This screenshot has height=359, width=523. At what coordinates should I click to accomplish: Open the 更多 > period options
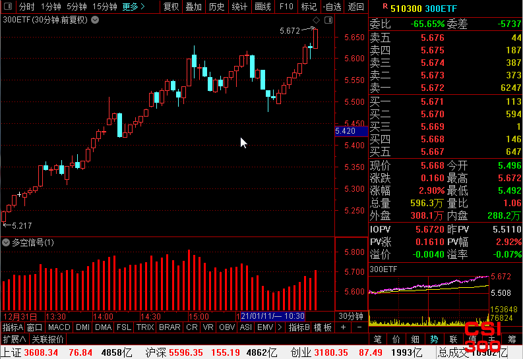[x=133, y=7]
